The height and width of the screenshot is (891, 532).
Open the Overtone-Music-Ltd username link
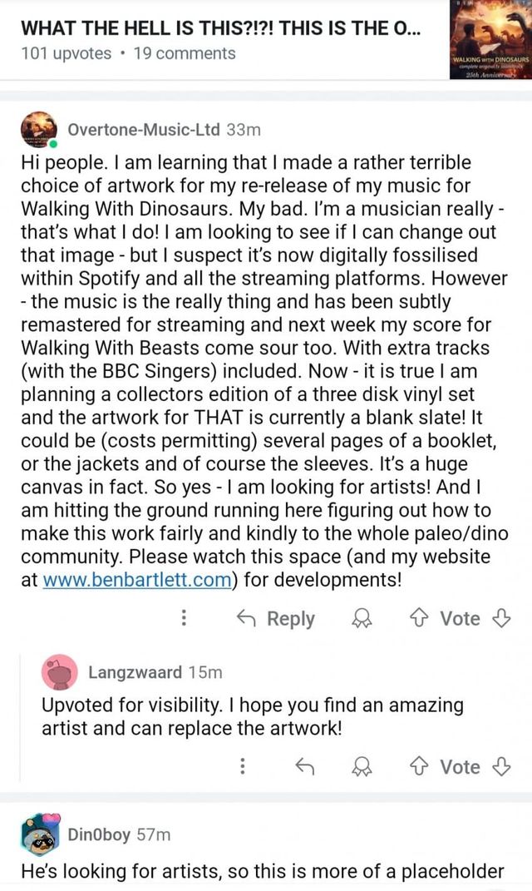tap(145, 129)
